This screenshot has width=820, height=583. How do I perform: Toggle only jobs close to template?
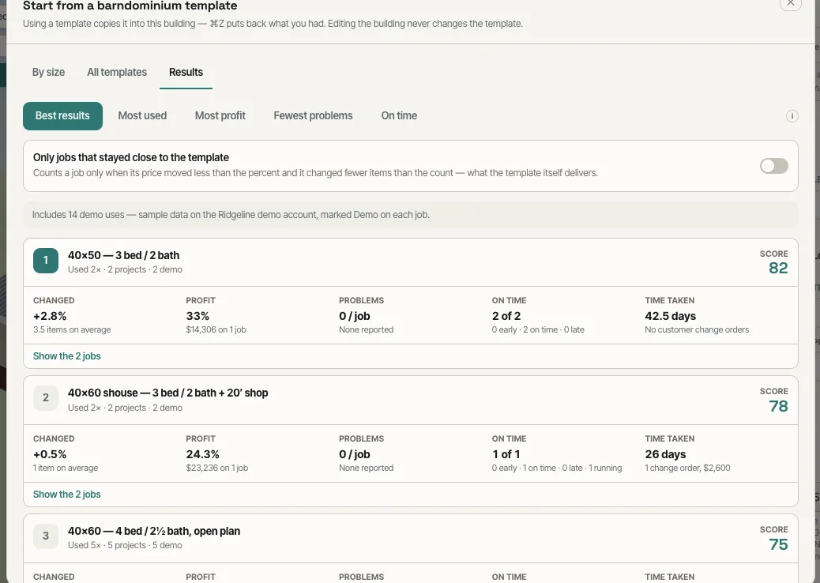[x=774, y=166]
